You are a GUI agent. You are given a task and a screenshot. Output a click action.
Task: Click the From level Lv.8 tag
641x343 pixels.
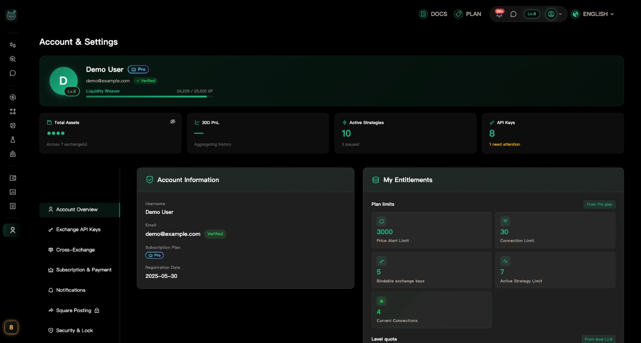click(x=598, y=339)
